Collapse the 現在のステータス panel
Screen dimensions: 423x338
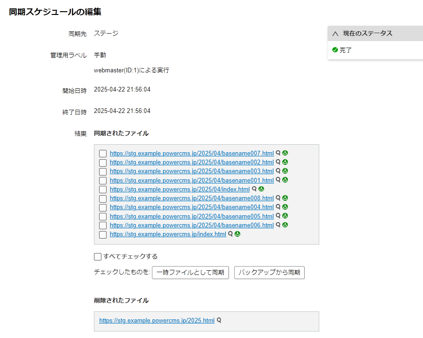pos(335,34)
